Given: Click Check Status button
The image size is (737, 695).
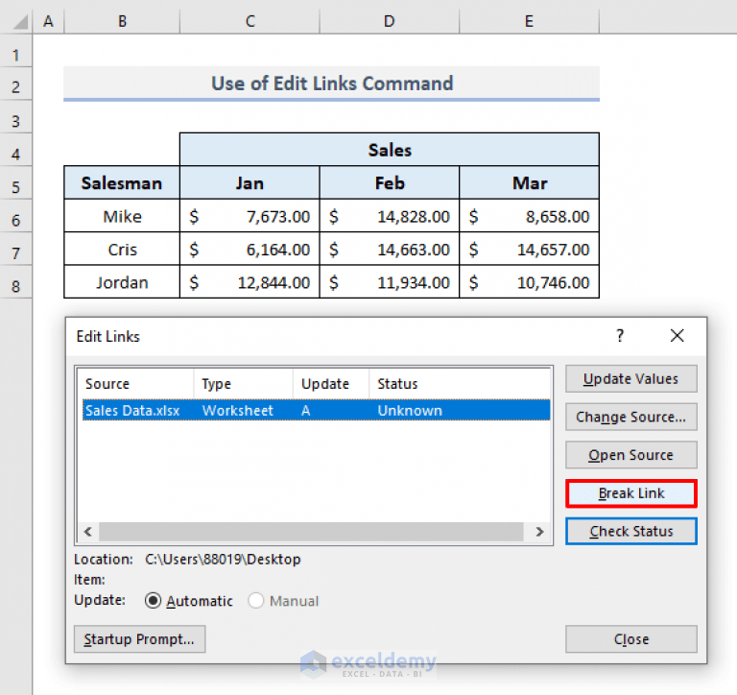Looking at the screenshot, I should (630, 532).
